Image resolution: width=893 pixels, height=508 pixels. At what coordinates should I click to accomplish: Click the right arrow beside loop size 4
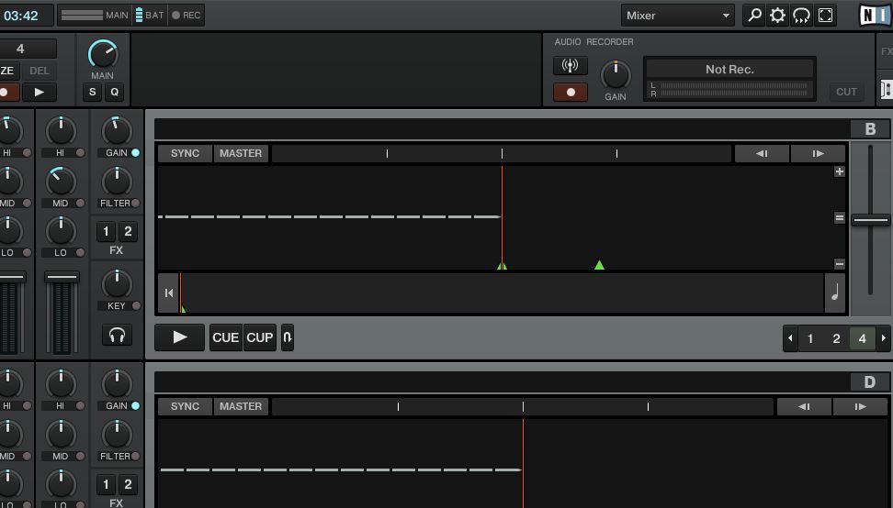[884, 338]
